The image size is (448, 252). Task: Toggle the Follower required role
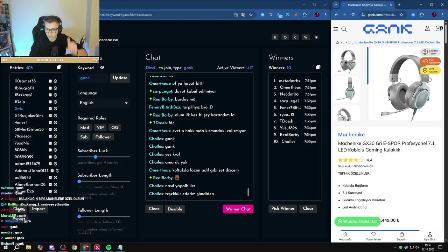(x=103, y=137)
